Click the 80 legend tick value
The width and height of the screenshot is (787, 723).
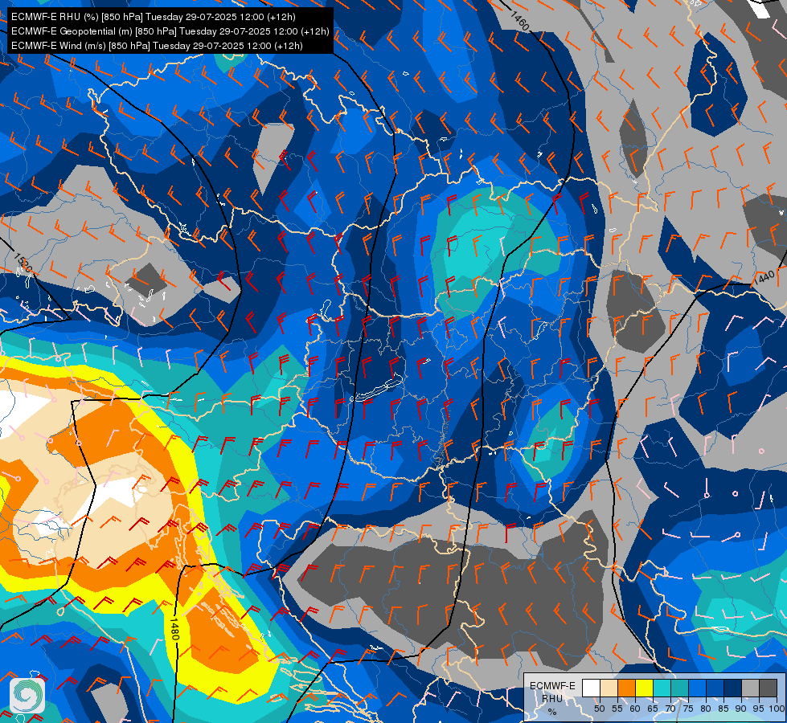tap(706, 709)
